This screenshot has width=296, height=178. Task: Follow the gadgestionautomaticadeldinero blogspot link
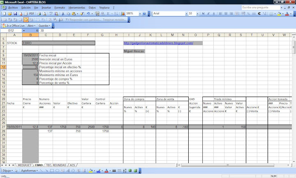[x=158, y=43]
